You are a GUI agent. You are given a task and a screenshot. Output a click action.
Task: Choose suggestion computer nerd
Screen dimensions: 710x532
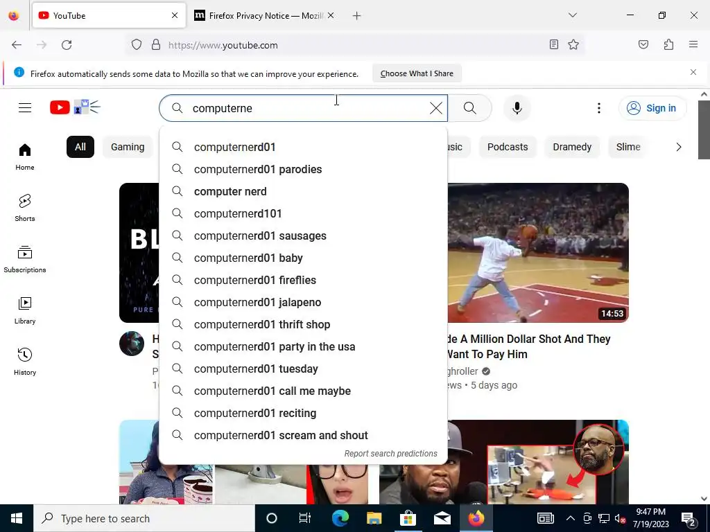tap(304, 191)
